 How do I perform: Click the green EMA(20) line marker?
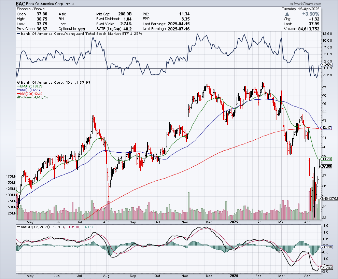[18, 86]
